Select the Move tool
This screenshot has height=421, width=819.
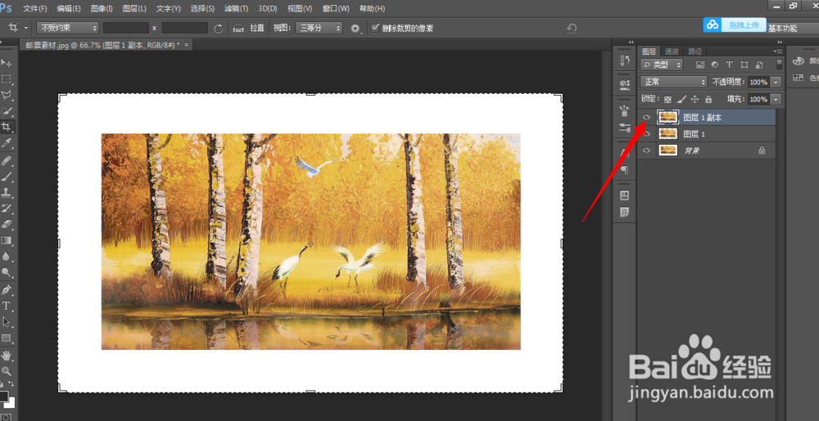[x=7, y=63]
